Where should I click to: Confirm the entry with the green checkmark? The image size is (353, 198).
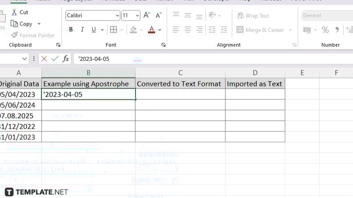(x=55, y=59)
